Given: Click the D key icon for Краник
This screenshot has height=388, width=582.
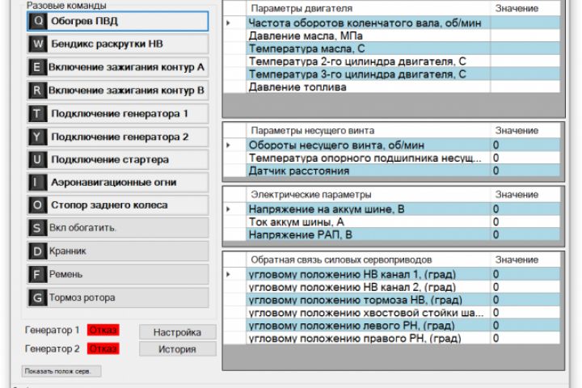Looking at the screenshot, I should (37, 251).
